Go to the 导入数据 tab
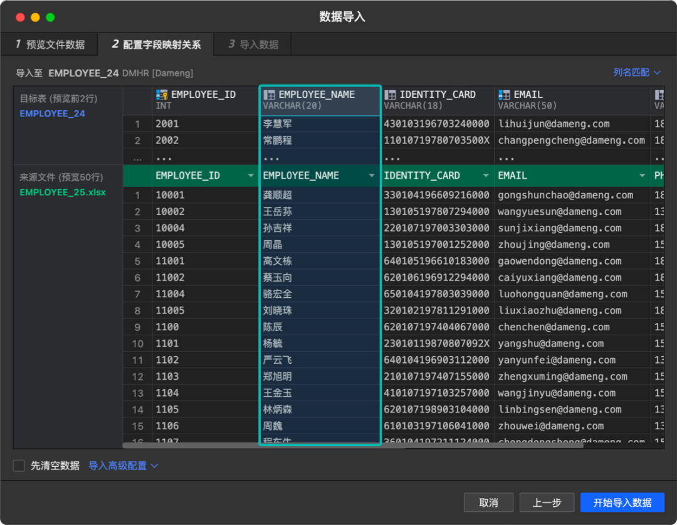Viewport: 677px width, 525px height. (x=253, y=44)
